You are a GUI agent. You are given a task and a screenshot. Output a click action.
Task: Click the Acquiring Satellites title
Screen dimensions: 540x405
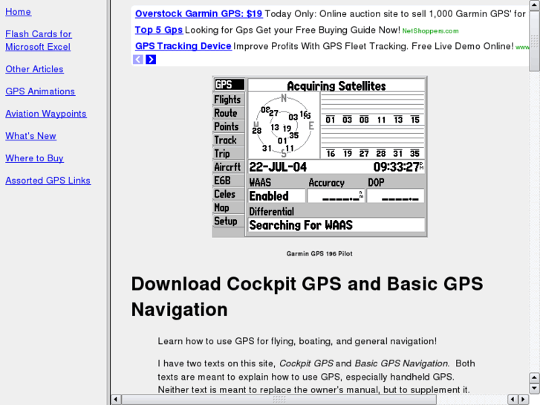pos(336,85)
